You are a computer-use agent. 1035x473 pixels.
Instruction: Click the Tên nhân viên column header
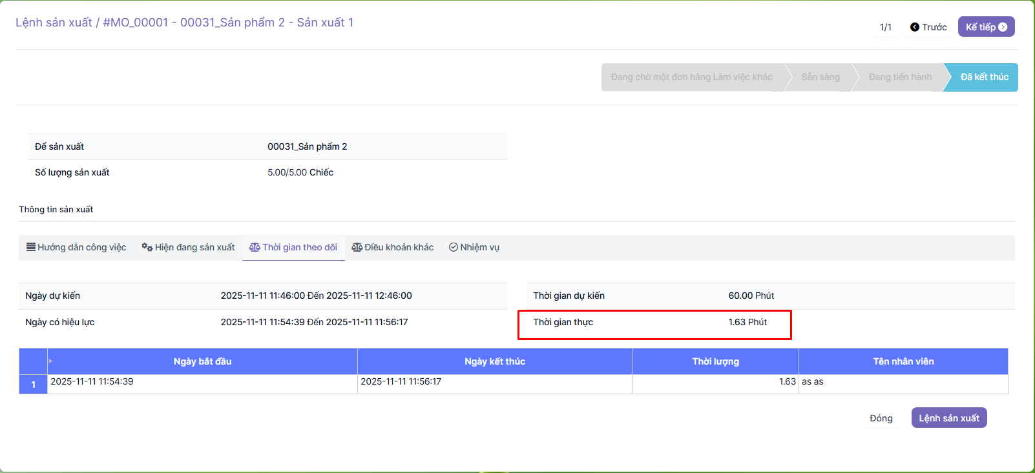tap(903, 361)
